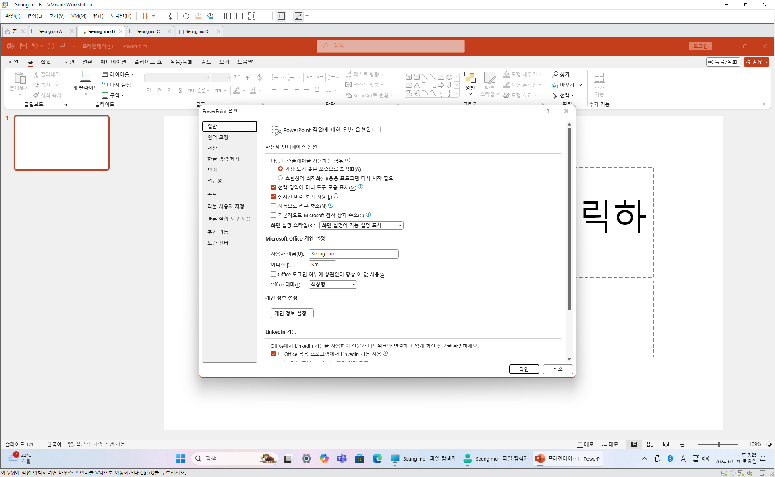Click the 사용자 이름 input field

pos(353,254)
